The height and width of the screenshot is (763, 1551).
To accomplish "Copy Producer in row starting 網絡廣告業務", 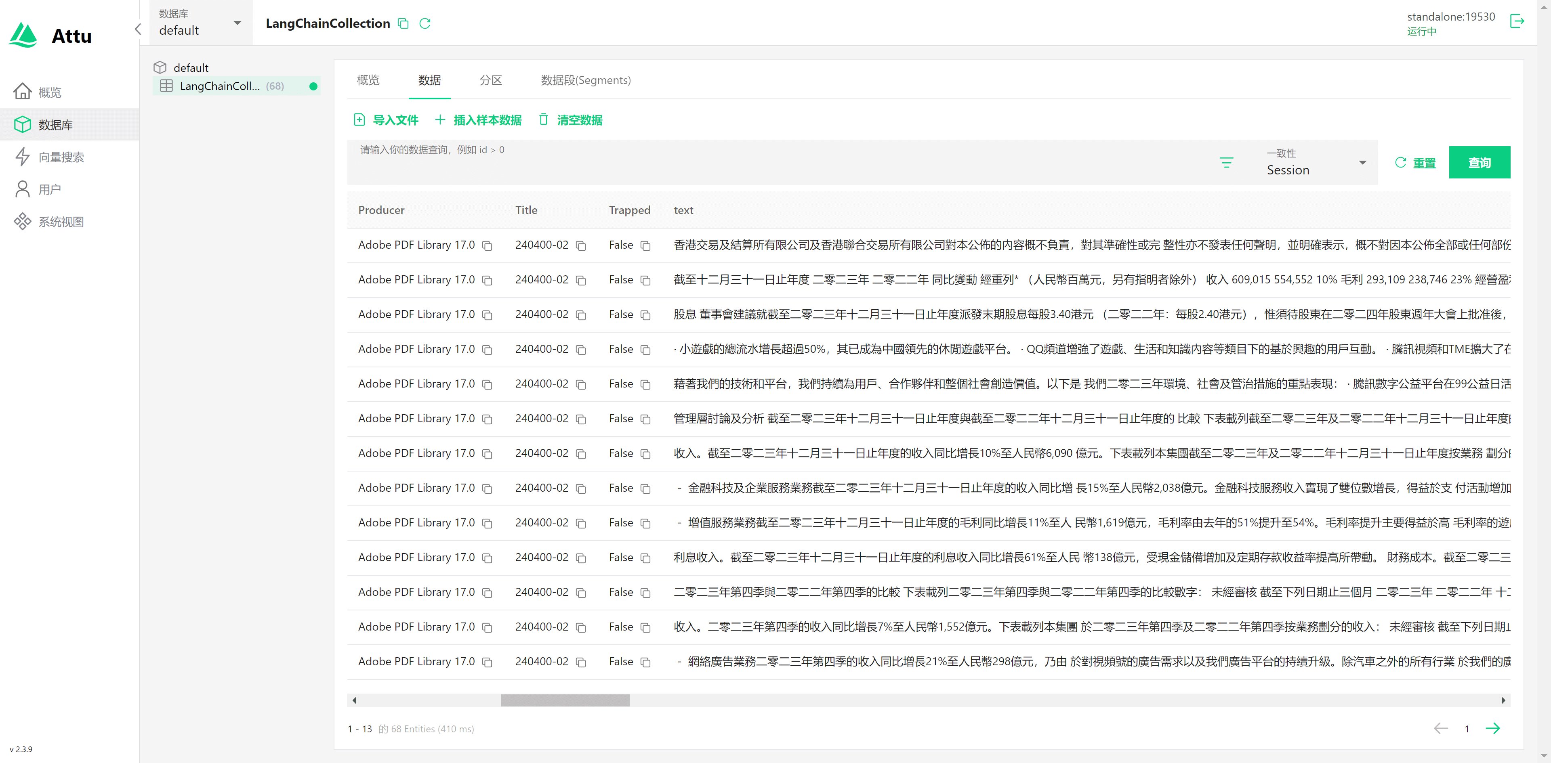I will click(487, 662).
